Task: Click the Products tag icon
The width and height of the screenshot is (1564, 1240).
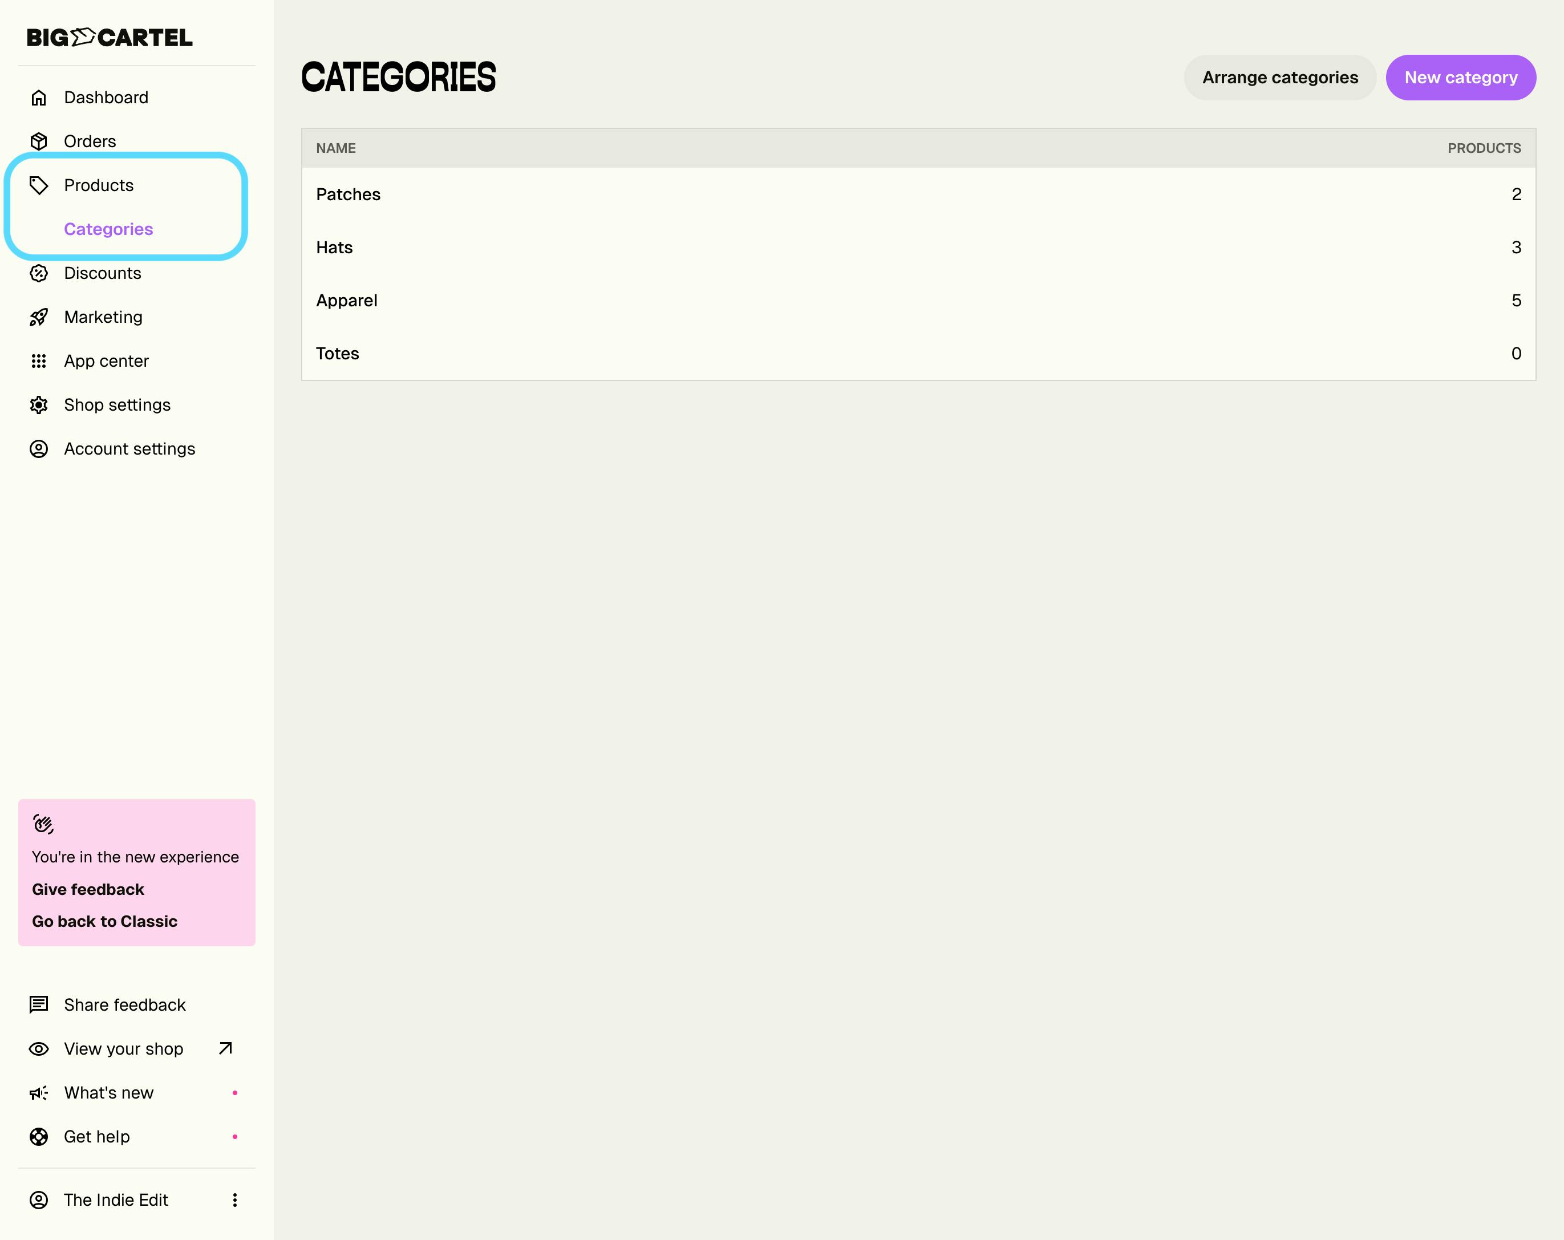Action: 38,185
